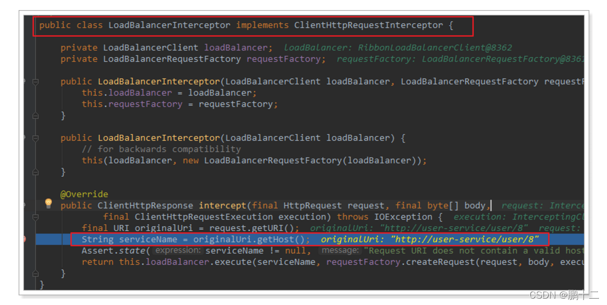Click '.execute(serviceName' in the return statement
607x305 pixels.
pyautogui.click(x=263, y=262)
